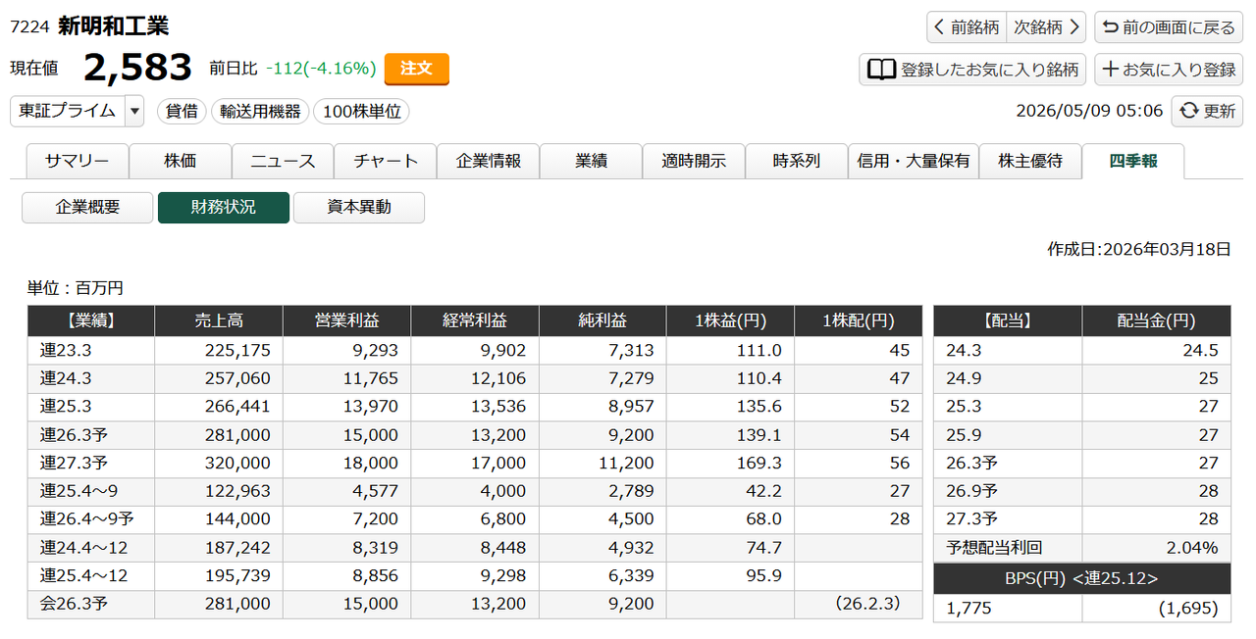Click the 売上高 column header
Screen dimensions: 1256x639
(x=219, y=320)
